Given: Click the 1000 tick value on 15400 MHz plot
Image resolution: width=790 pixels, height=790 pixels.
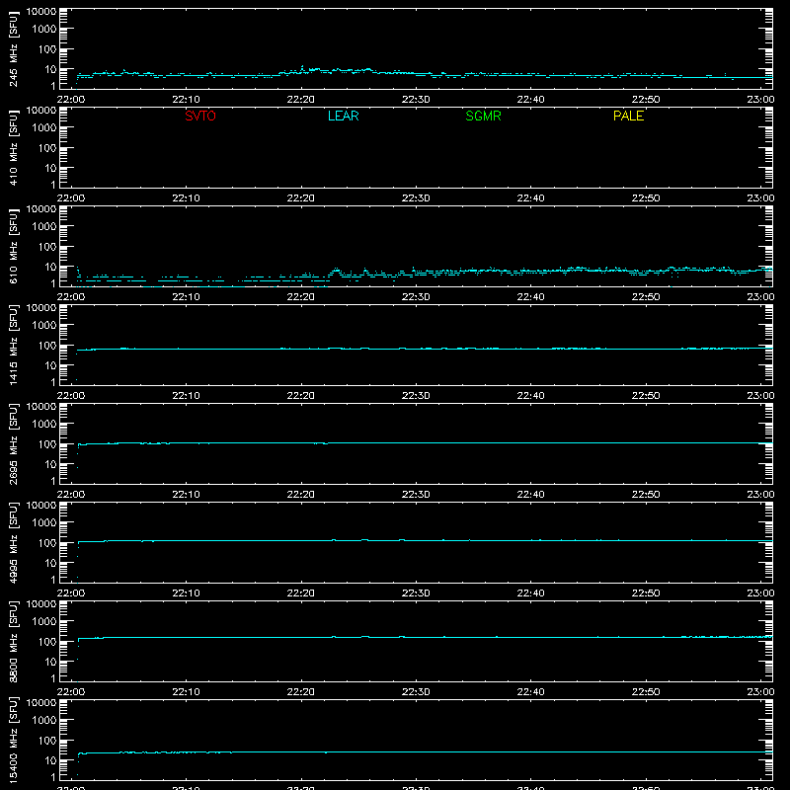Looking at the screenshot, I should click(44, 721).
